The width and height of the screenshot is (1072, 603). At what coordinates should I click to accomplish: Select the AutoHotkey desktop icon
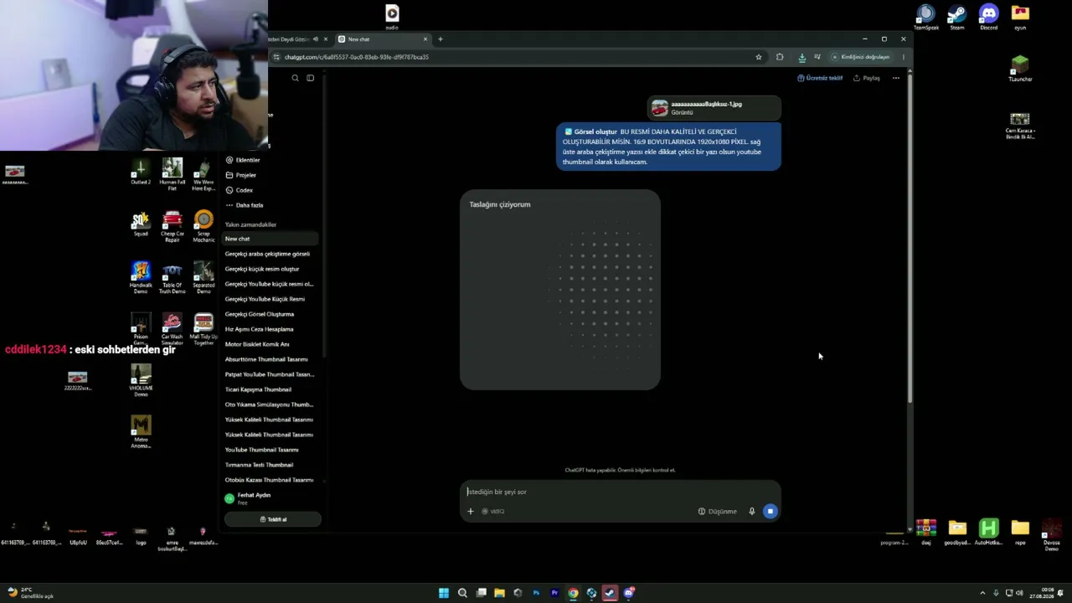pos(989,533)
